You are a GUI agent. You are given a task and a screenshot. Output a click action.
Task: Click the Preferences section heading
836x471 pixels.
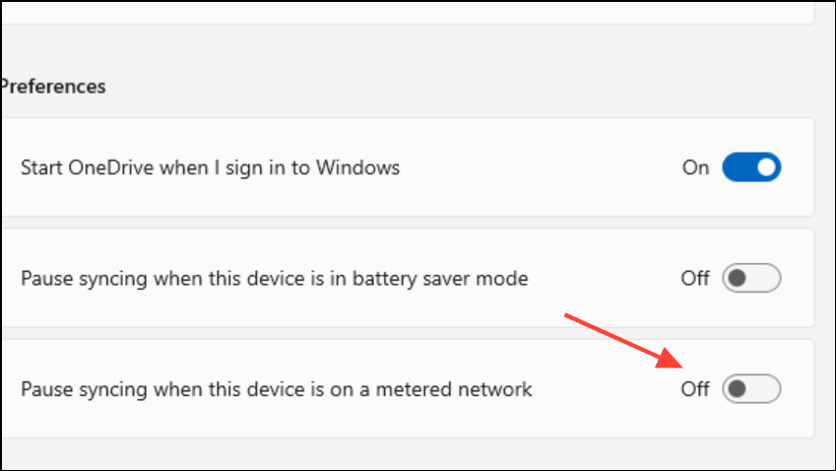[x=52, y=87]
